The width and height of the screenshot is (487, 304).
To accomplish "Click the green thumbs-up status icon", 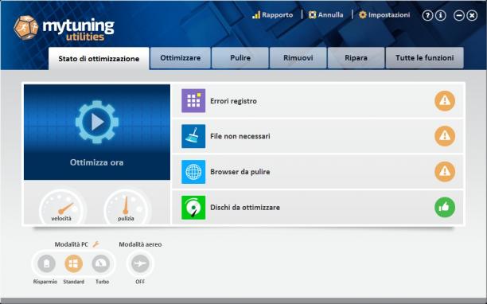I will pos(445,207).
